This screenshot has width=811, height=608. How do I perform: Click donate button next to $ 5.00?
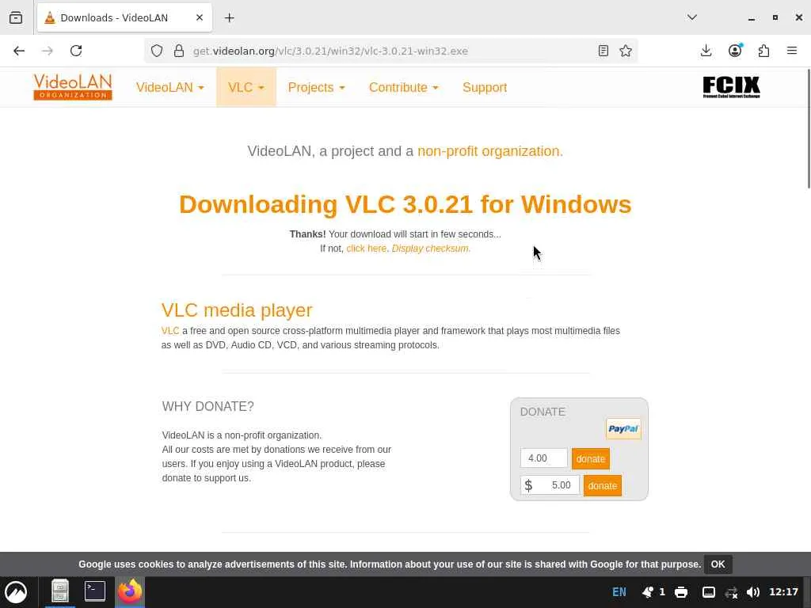[603, 485]
